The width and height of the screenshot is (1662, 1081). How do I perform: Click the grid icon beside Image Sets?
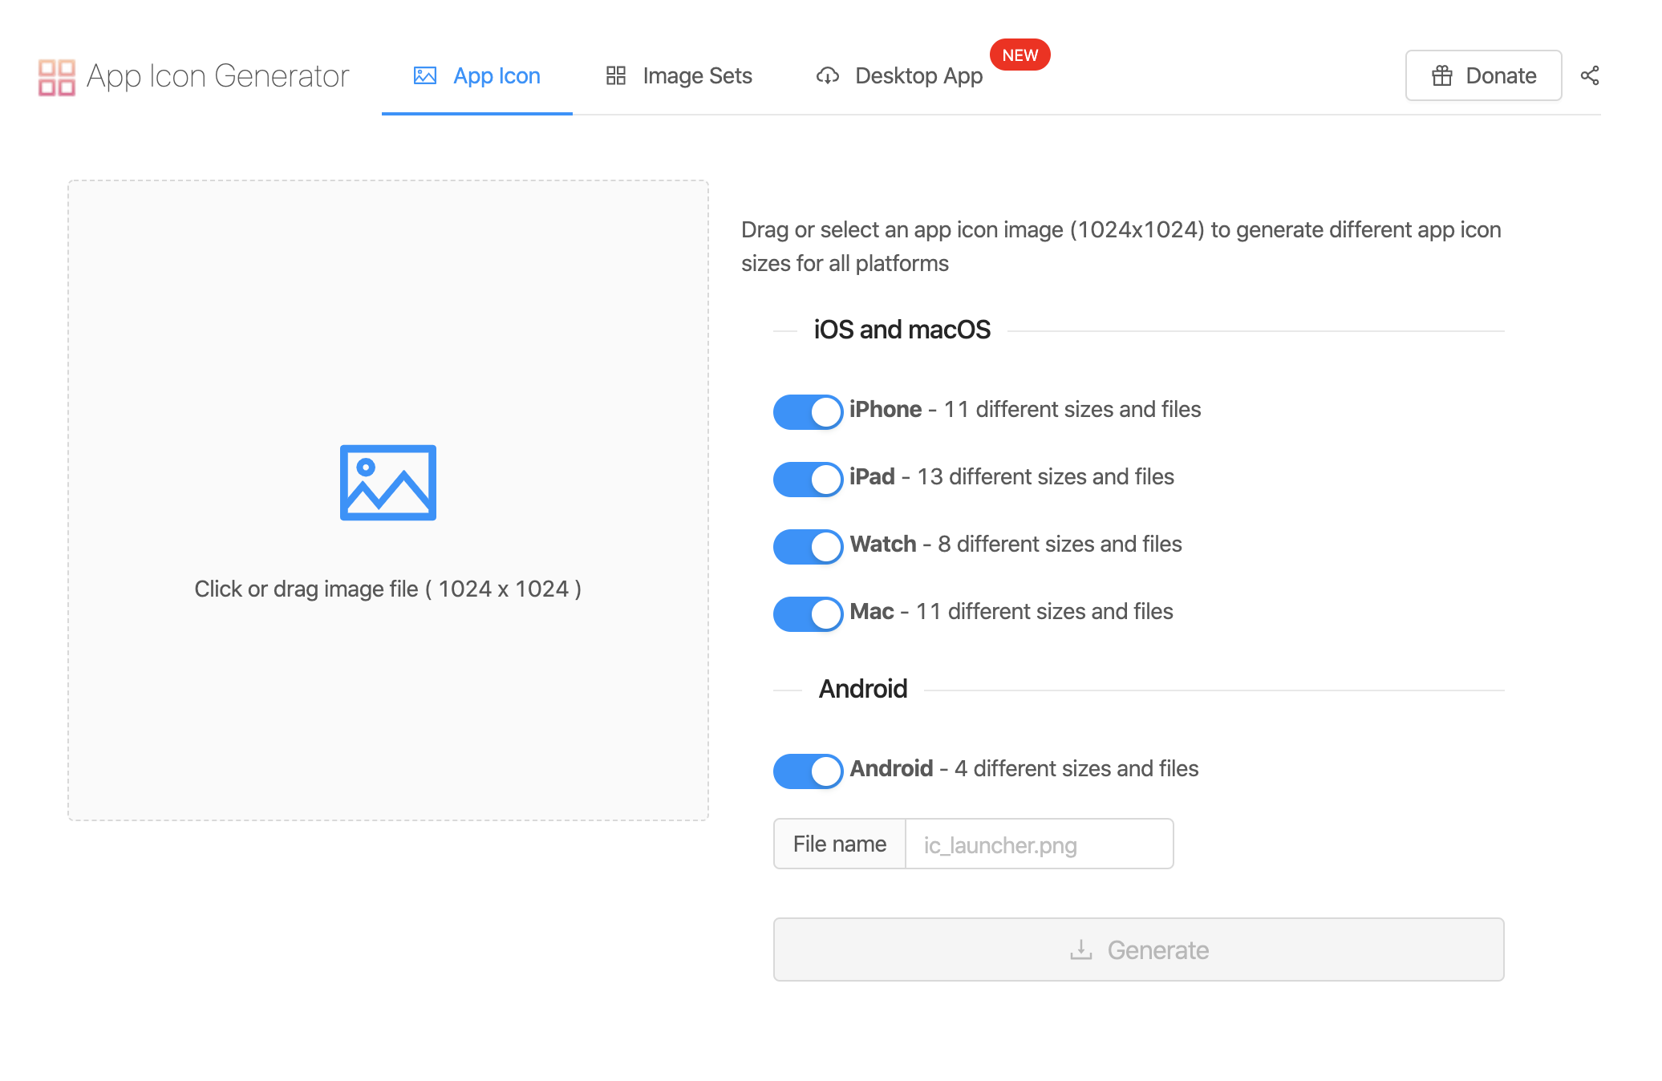click(x=615, y=75)
